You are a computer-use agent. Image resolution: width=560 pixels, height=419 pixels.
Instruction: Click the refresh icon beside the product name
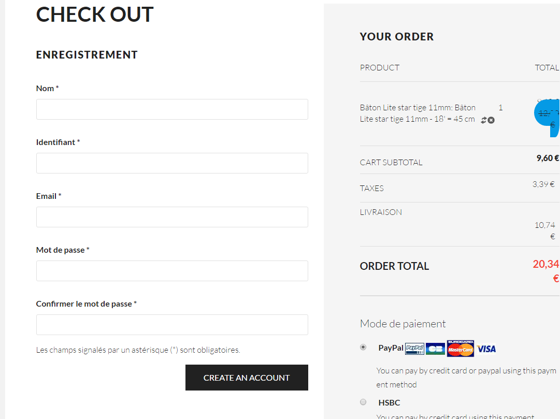tap(484, 120)
